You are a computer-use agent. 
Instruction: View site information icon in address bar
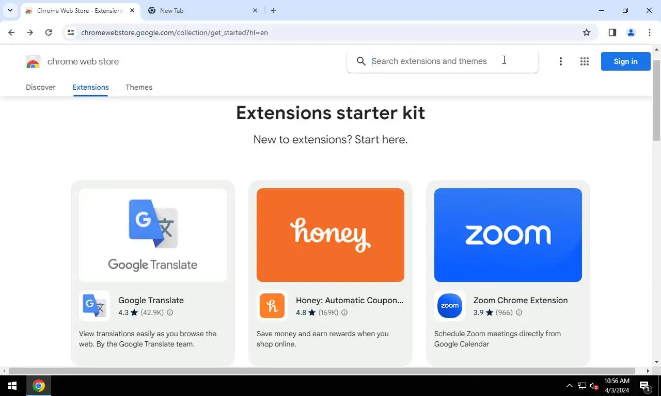(x=71, y=32)
